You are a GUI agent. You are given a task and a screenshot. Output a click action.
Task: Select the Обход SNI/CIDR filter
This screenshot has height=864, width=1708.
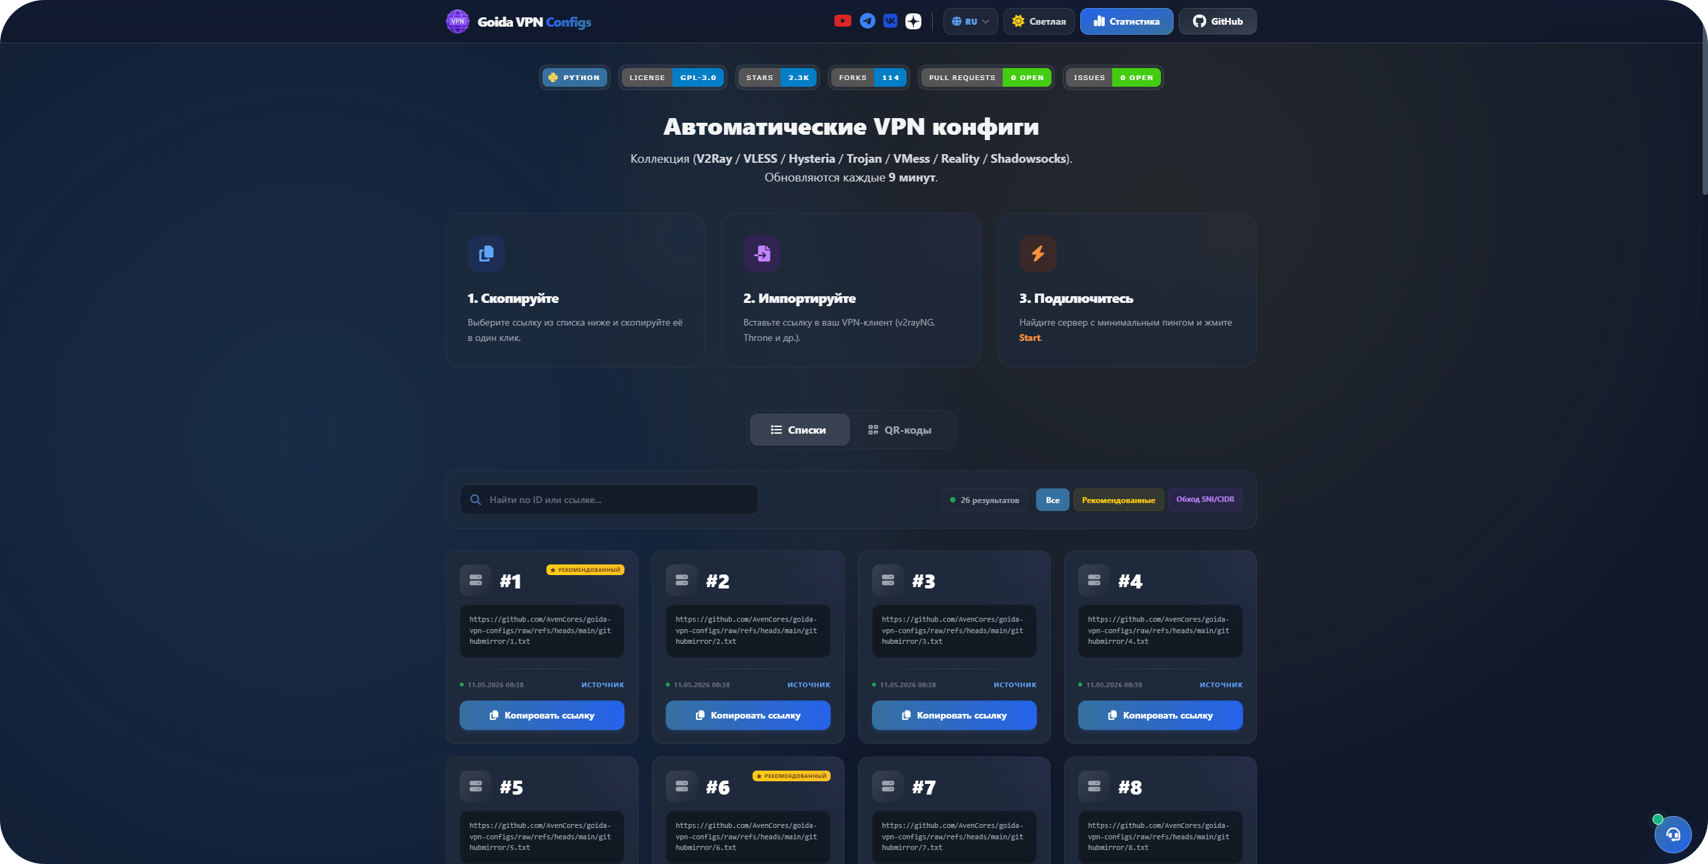click(x=1205, y=500)
